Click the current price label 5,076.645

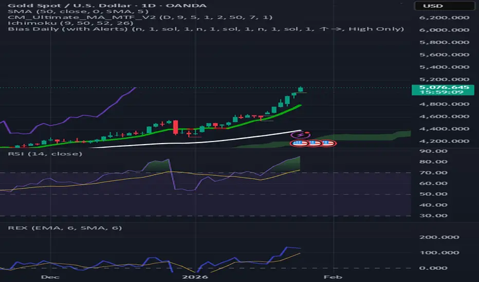(444, 87)
